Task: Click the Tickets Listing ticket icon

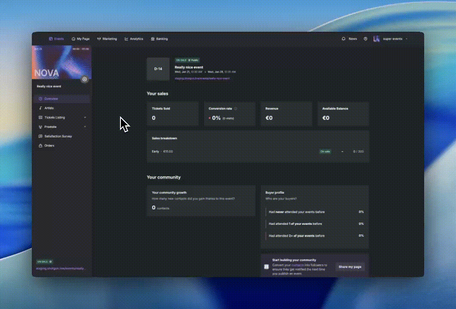Action: coord(40,118)
